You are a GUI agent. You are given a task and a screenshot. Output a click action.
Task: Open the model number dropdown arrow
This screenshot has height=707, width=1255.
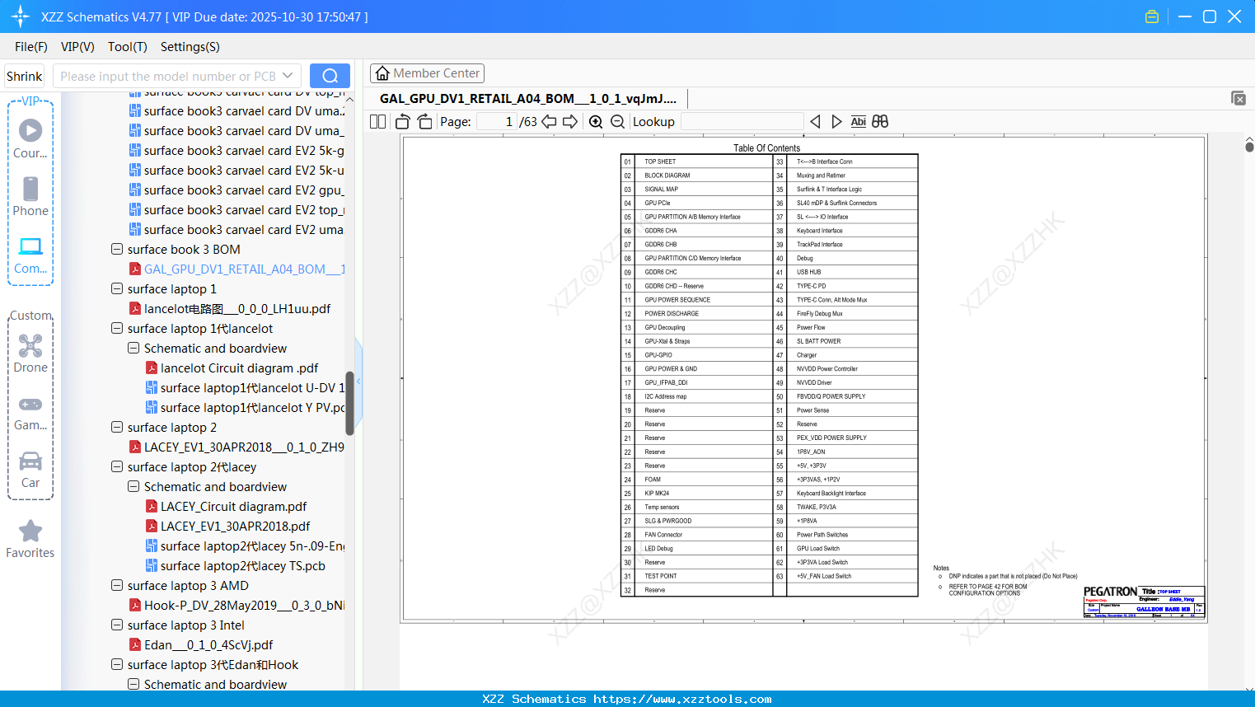pyautogui.click(x=288, y=76)
